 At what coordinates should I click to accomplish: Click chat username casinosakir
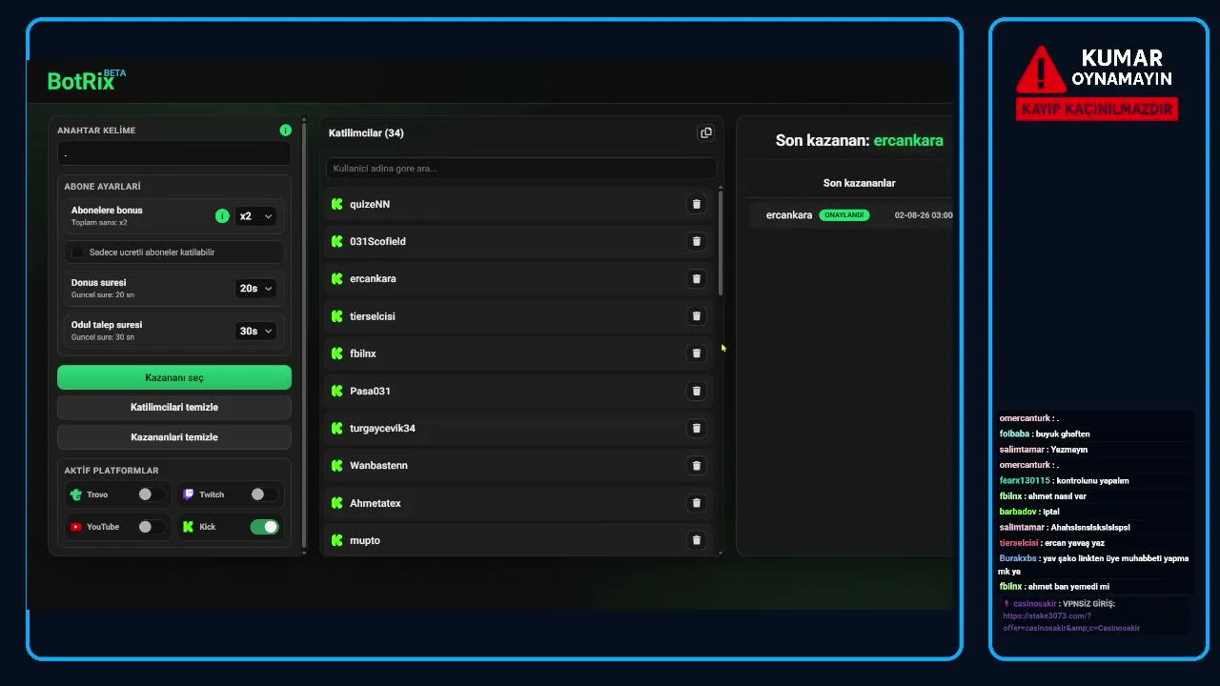(x=1035, y=604)
